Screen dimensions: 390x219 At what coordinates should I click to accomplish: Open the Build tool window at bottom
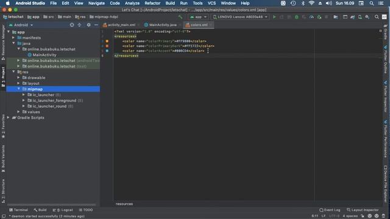click(x=40, y=210)
